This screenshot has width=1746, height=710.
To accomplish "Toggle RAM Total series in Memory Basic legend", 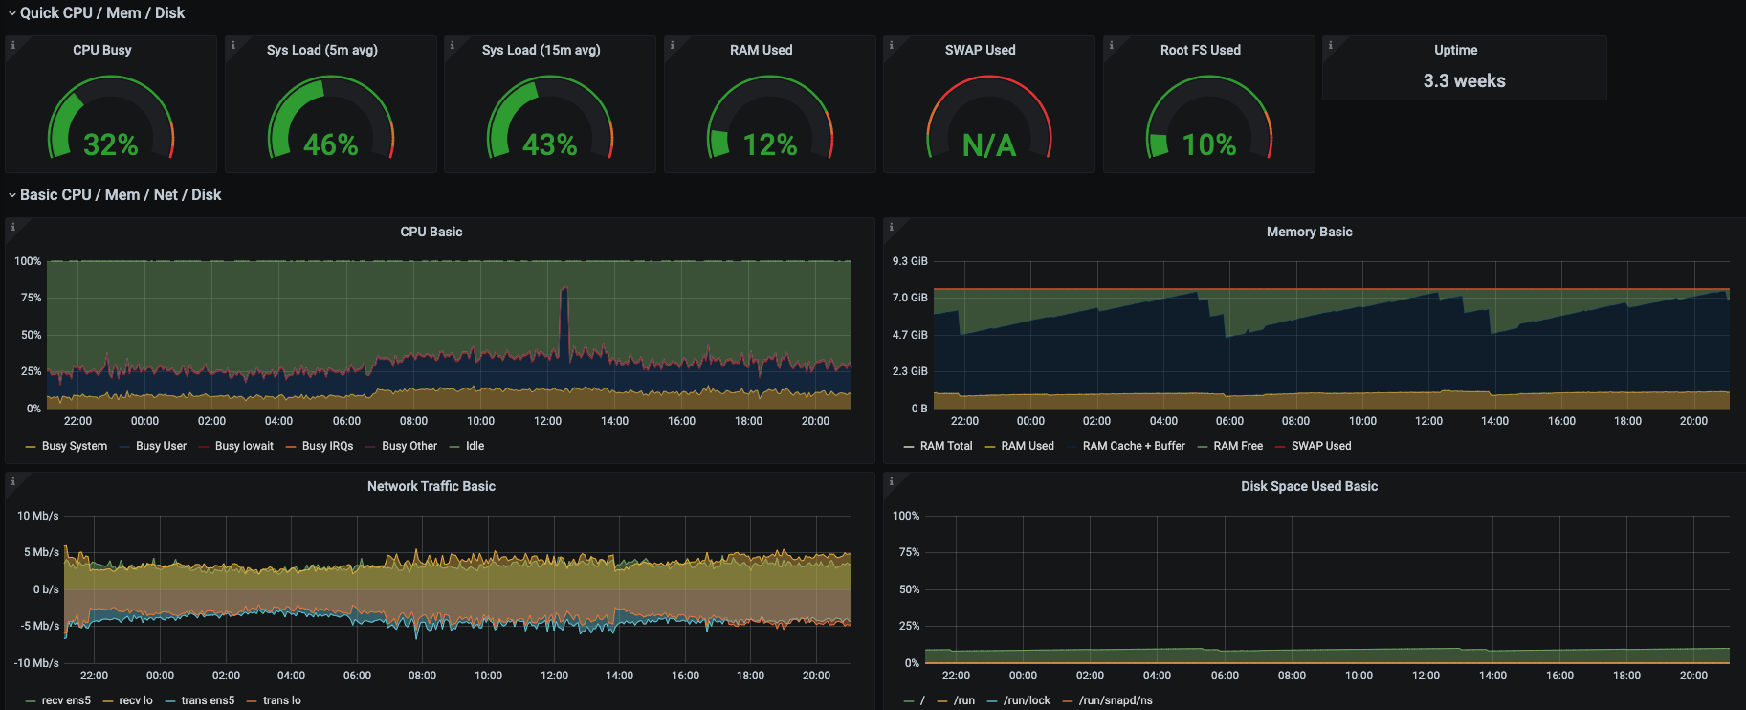I will 946,446.
